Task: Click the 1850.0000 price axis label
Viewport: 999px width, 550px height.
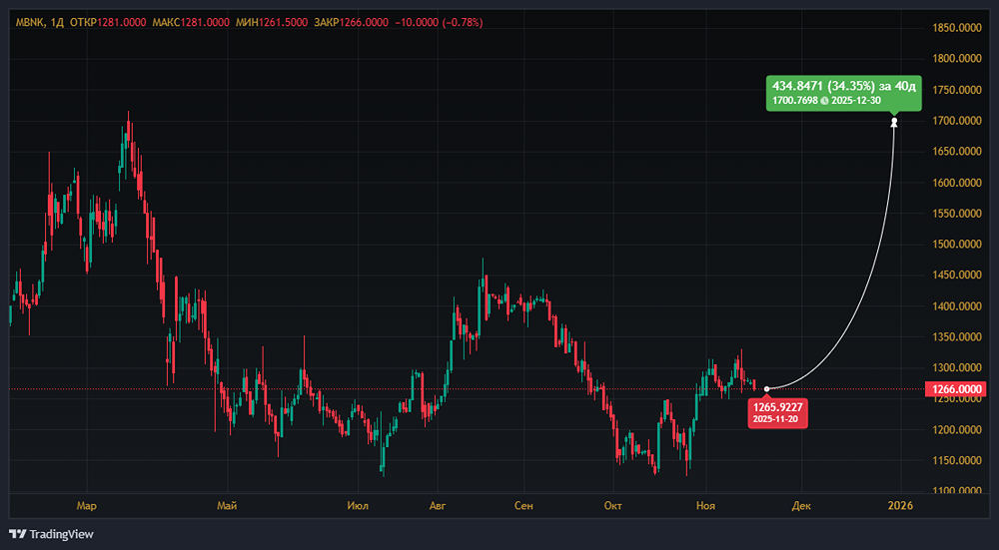Action: click(955, 28)
